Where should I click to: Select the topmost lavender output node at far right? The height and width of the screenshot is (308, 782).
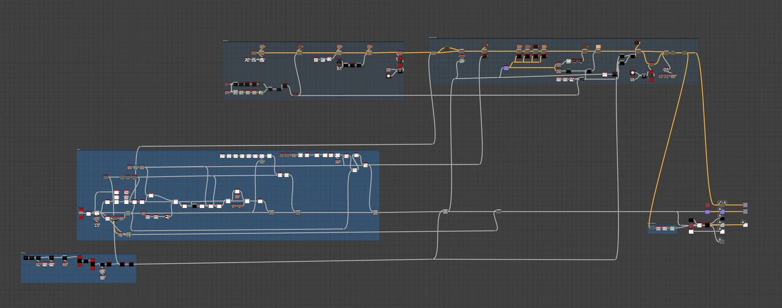[x=745, y=205]
